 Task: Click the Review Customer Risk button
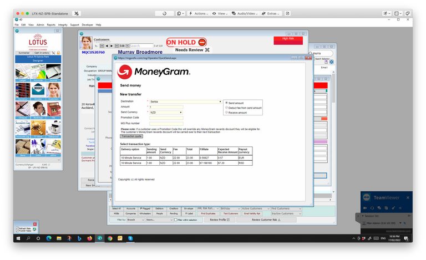coord(266,220)
